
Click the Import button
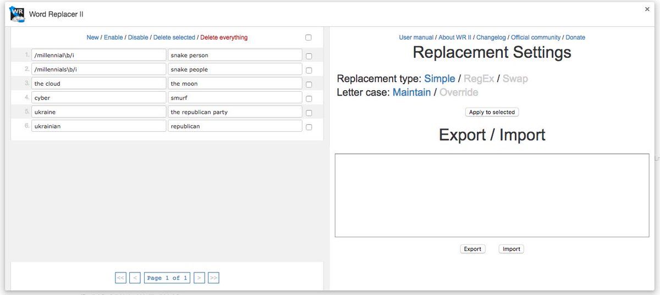[511, 249]
